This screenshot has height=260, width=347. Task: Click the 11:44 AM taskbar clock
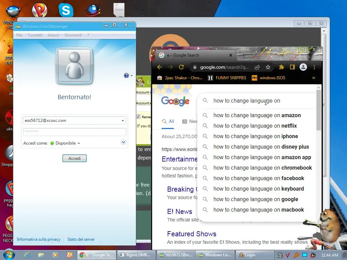[x=329, y=255]
